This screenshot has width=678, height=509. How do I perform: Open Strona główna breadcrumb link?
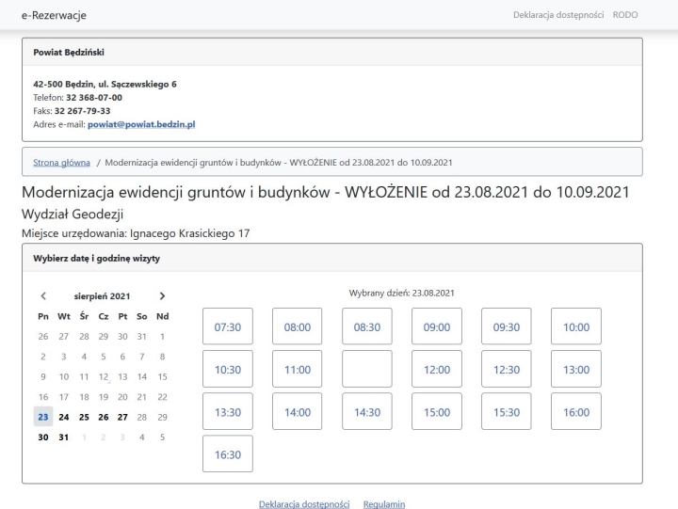(63, 161)
